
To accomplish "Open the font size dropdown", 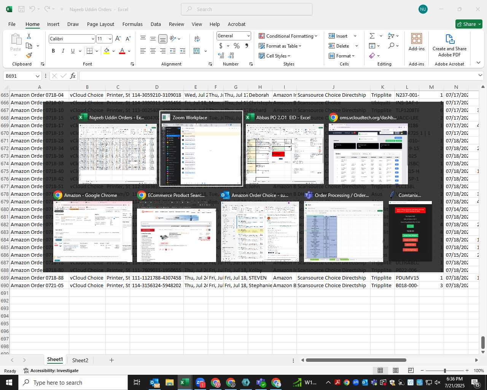I will (x=110, y=39).
